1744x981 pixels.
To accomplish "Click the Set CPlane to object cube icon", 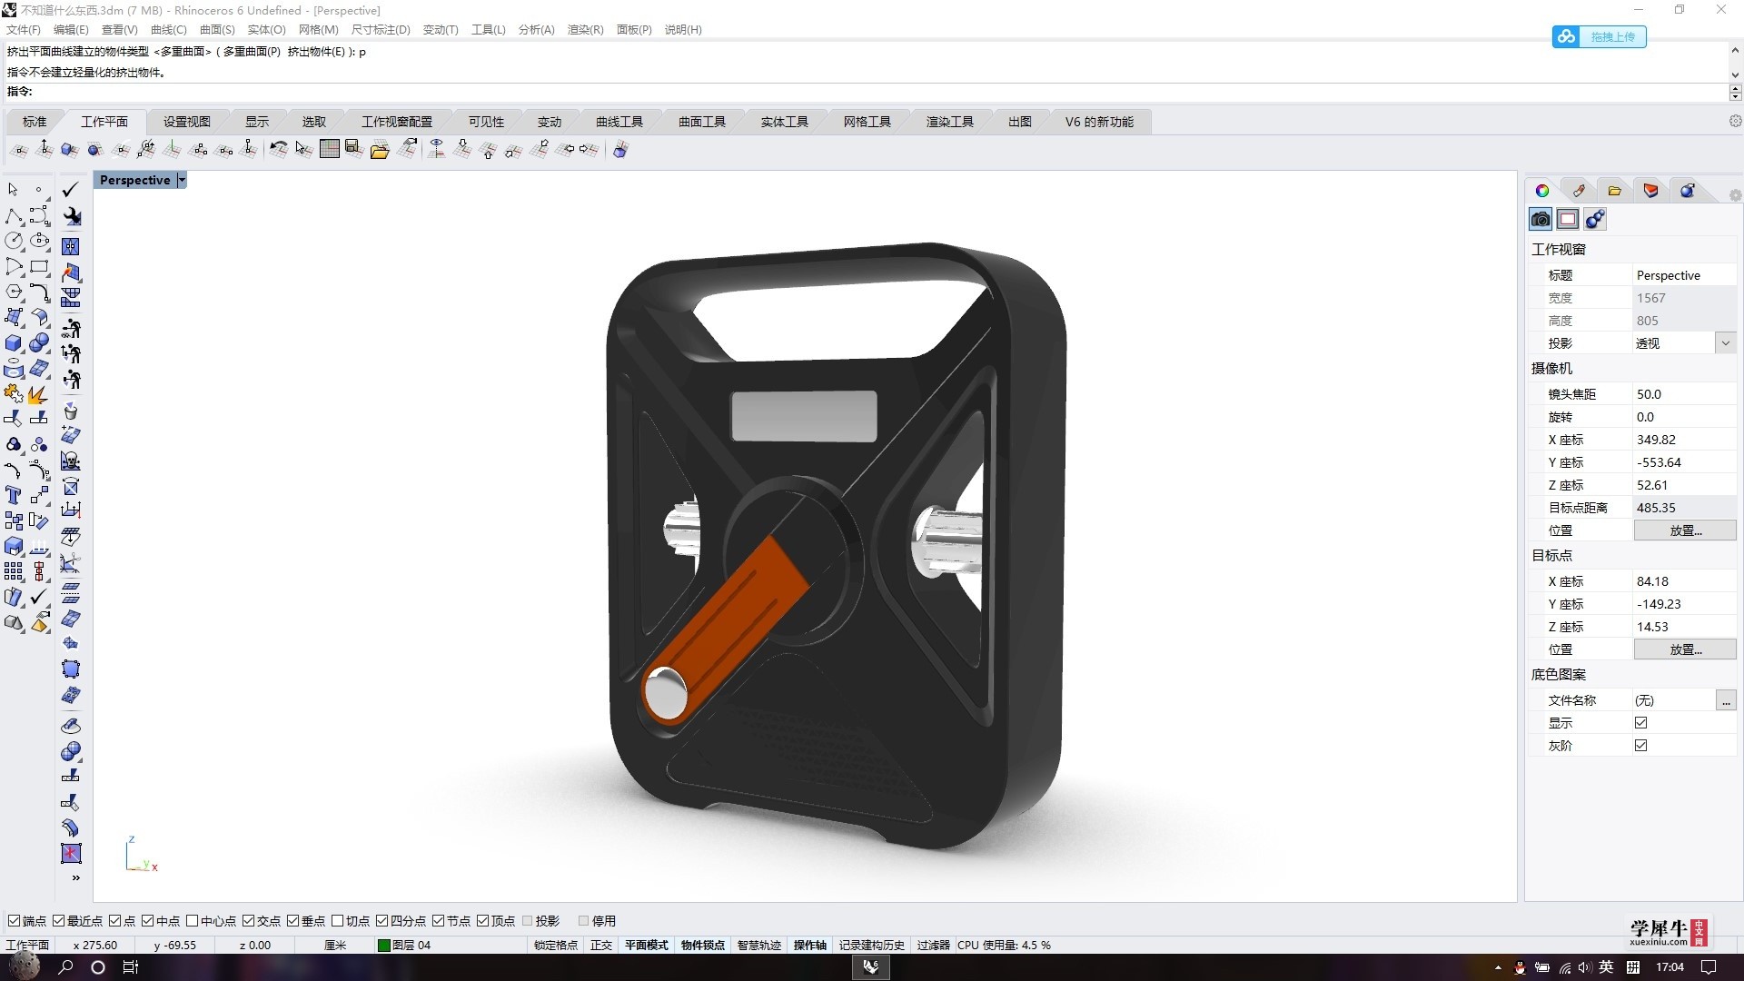I will pos(70,149).
